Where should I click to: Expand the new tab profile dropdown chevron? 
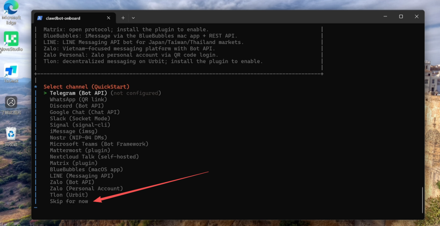click(x=133, y=18)
